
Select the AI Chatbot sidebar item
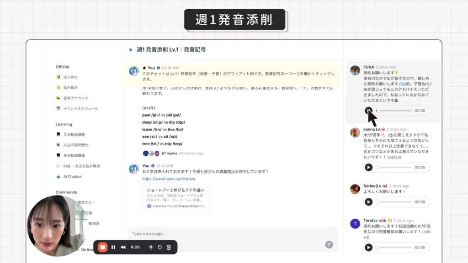pyautogui.click(x=72, y=176)
